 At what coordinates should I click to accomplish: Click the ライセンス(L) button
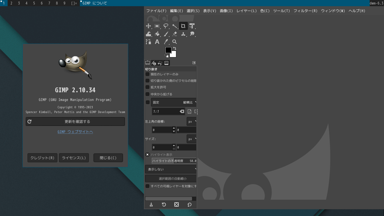pyautogui.click(x=74, y=158)
